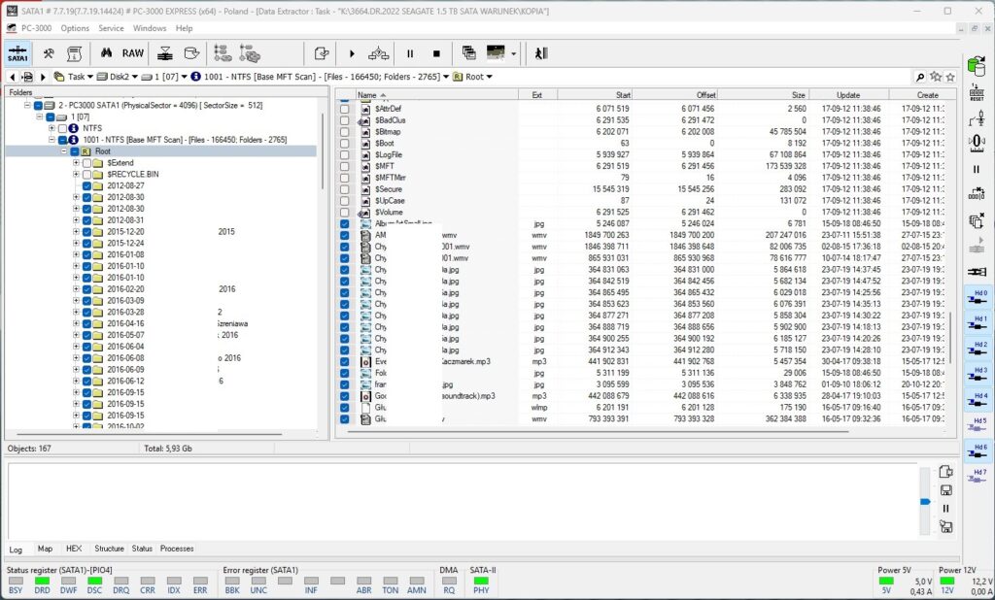995x600 pixels.
Task: Sort files by the Update column header
Action: (848, 94)
